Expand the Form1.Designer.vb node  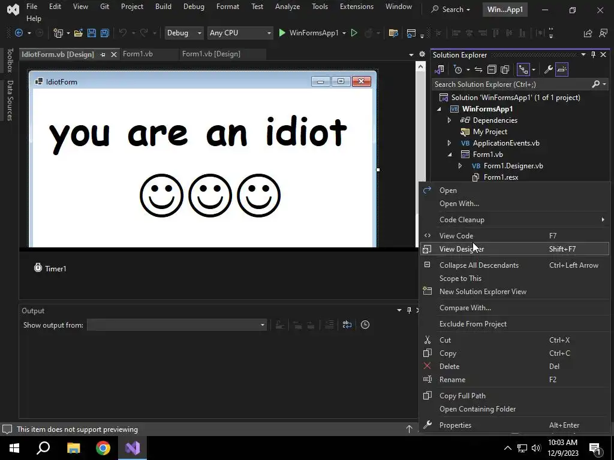460,166
